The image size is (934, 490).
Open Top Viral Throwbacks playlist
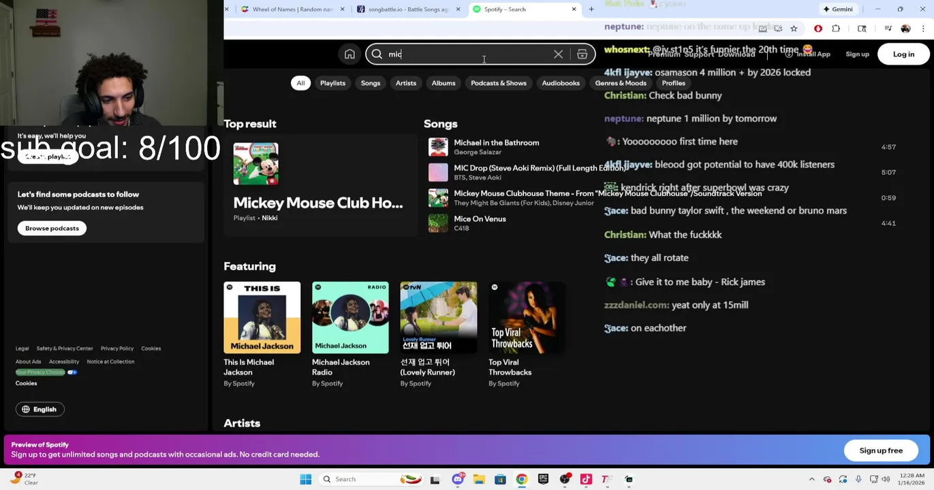pyautogui.click(x=527, y=334)
